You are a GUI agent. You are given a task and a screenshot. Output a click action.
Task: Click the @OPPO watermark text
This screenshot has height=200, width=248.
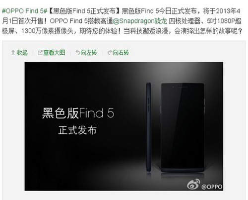click(212, 187)
